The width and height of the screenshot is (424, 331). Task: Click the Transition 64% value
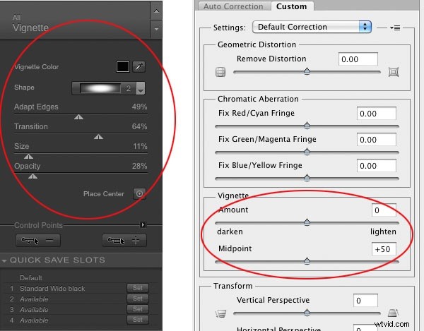tap(139, 126)
